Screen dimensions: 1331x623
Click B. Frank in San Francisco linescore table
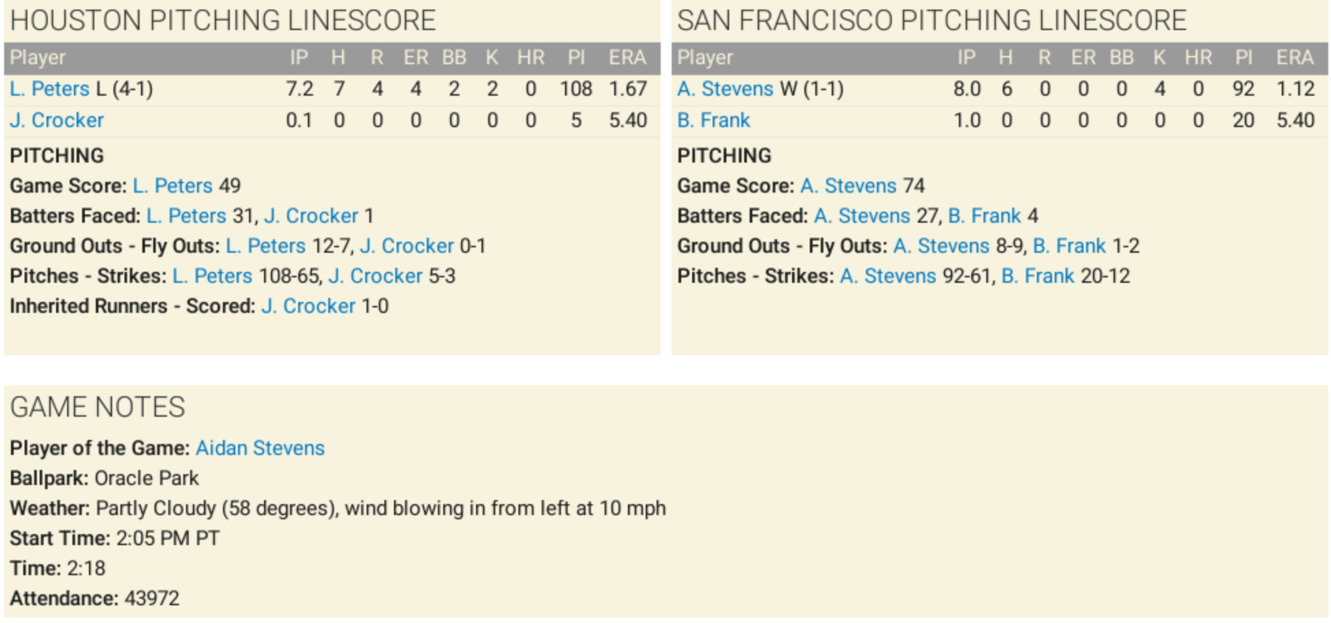coord(713,120)
